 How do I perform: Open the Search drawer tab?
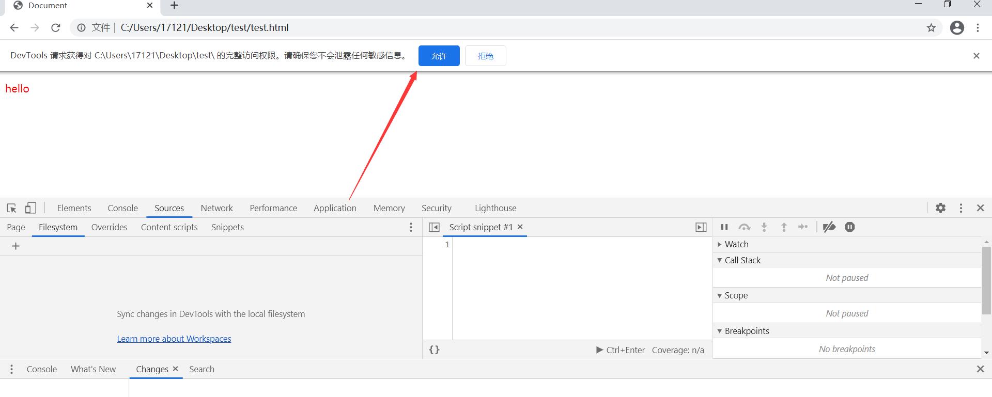click(x=202, y=369)
